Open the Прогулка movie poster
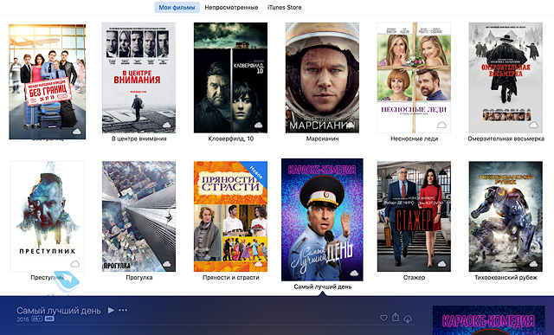The image size is (554, 335). (x=138, y=216)
